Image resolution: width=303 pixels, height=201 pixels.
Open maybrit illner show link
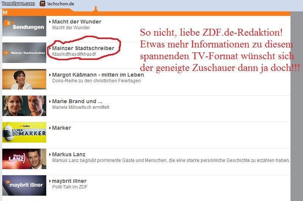tap(69, 181)
